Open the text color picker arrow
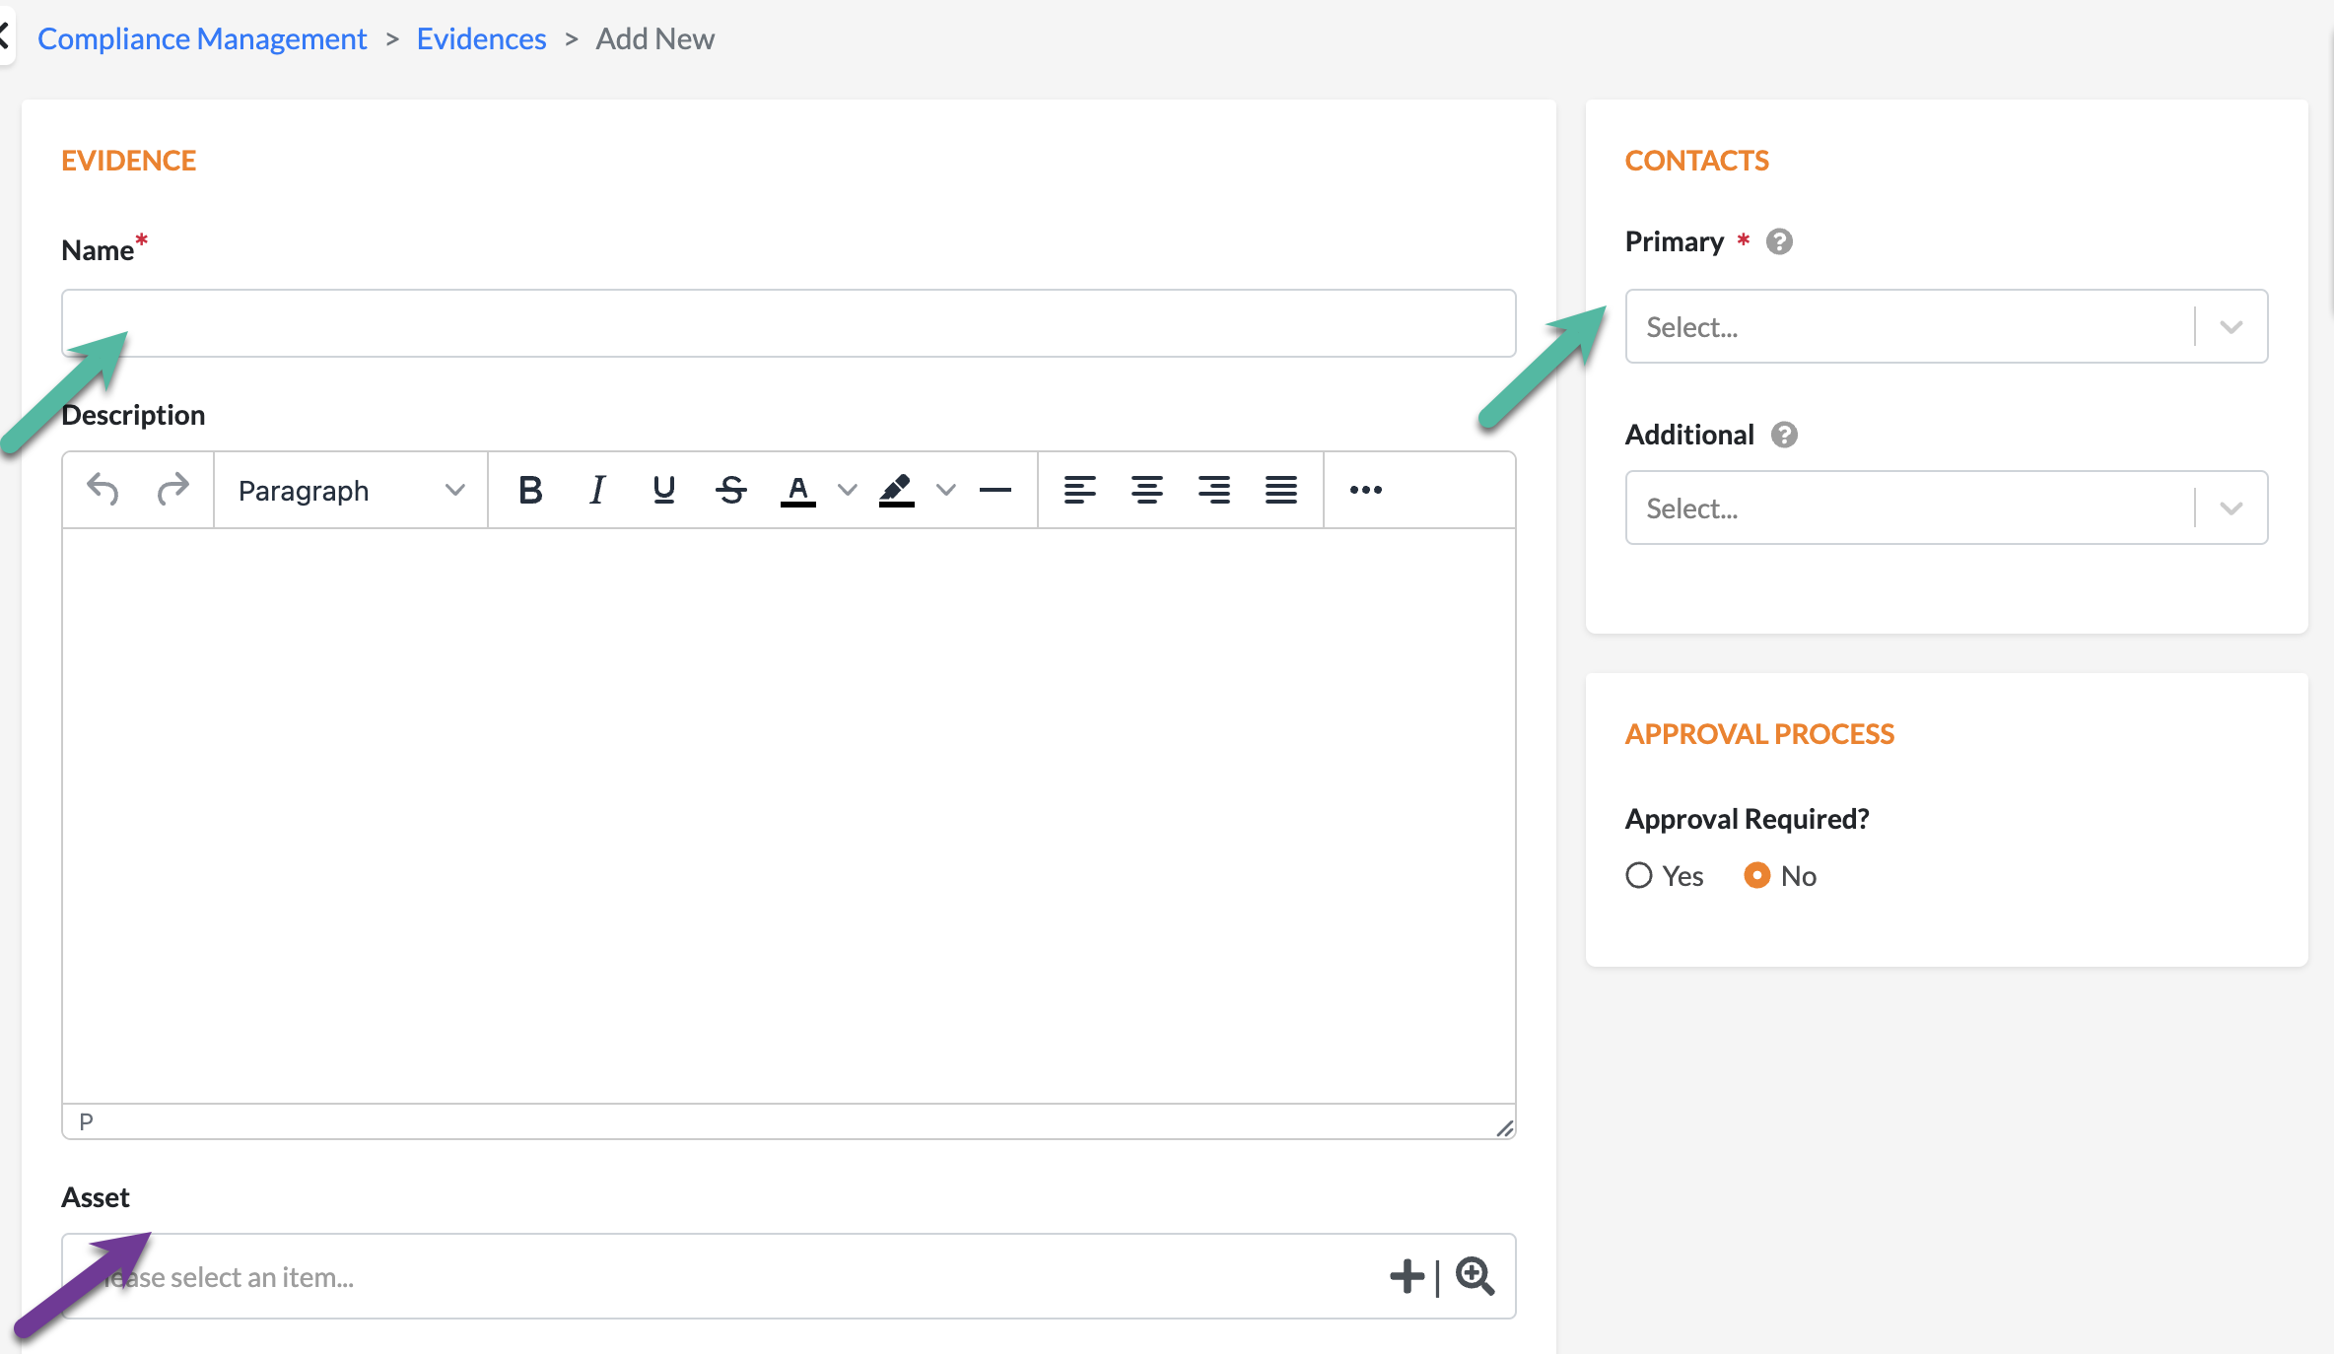Image resolution: width=2334 pixels, height=1354 pixels. pyautogui.click(x=847, y=490)
